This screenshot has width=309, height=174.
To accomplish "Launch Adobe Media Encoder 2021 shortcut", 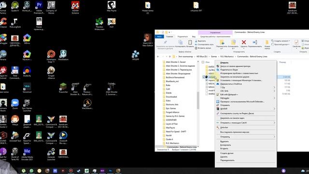I will 27,154.
